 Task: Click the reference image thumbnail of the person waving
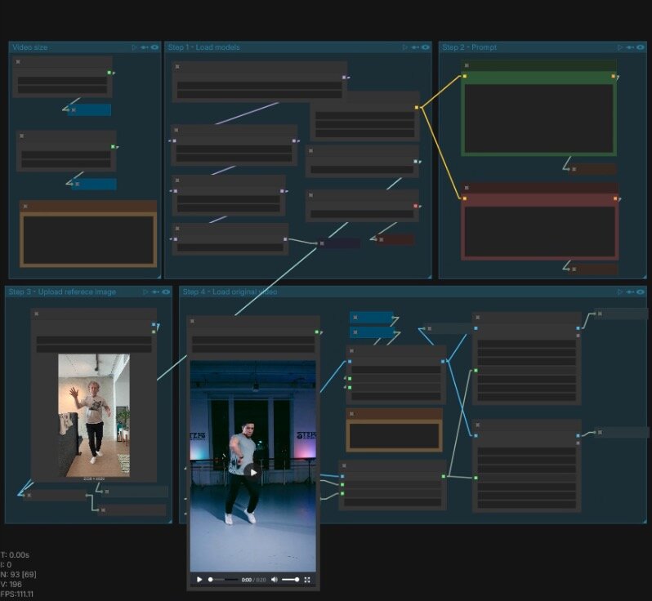[94, 415]
